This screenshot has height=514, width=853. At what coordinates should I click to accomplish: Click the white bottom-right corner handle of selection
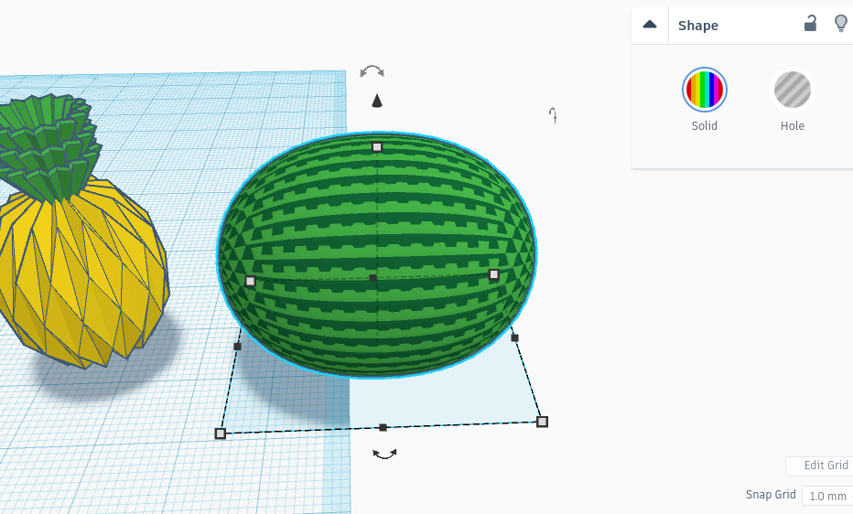(x=543, y=422)
